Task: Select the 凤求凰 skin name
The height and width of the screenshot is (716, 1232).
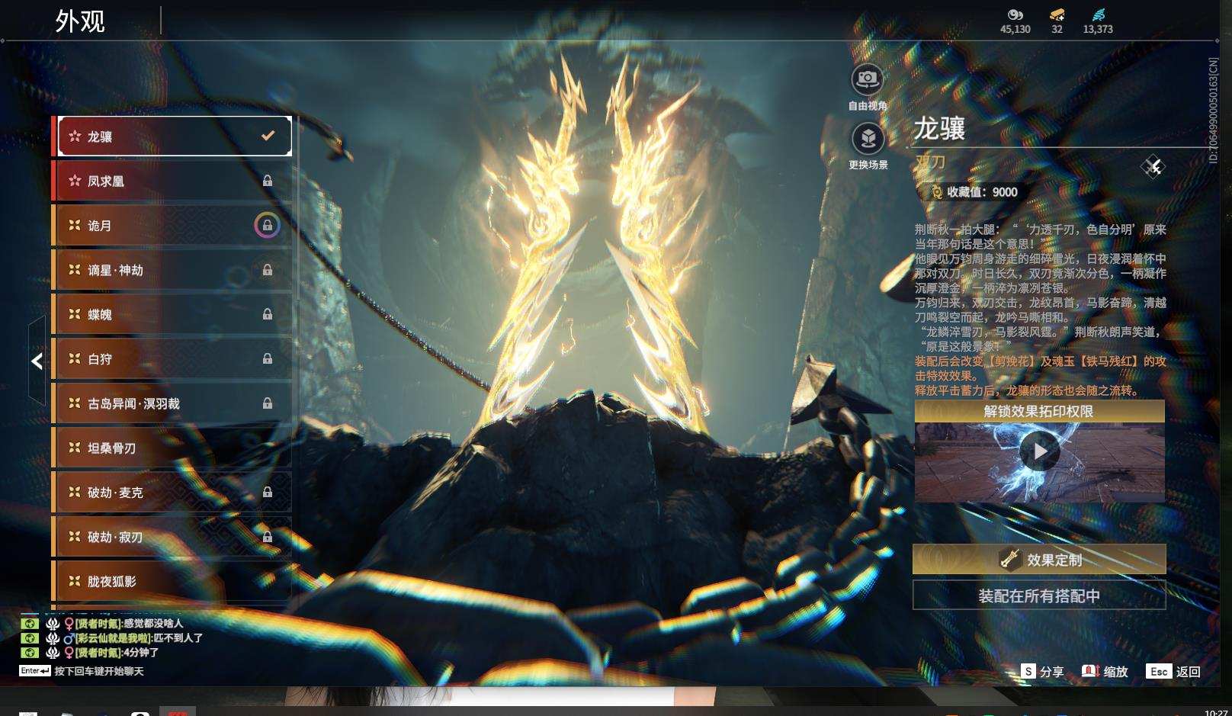Action: (x=106, y=181)
